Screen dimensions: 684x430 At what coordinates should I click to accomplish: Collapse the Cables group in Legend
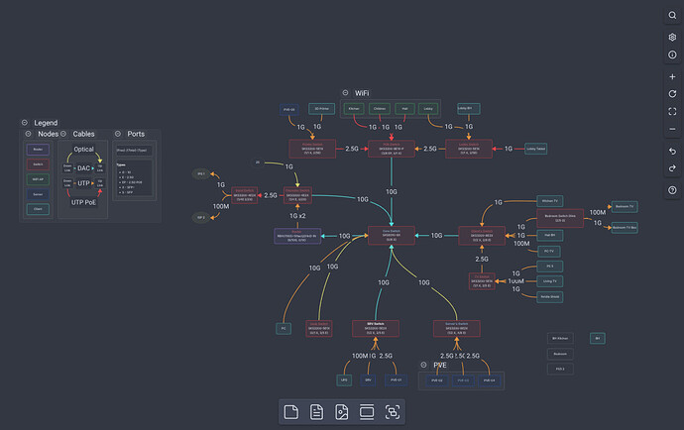pos(63,134)
